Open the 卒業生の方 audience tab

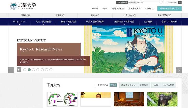[x=95, y=15]
